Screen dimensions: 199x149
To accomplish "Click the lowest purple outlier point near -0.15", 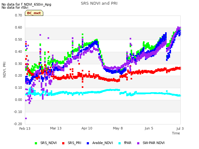I will point(26,118).
